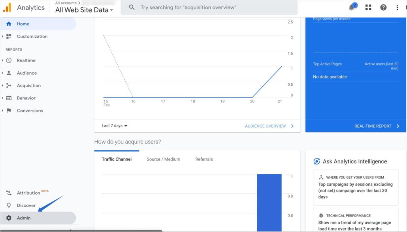Click in the Analytics search field
407x232 pixels.
pyautogui.click(x=209, y=7)
